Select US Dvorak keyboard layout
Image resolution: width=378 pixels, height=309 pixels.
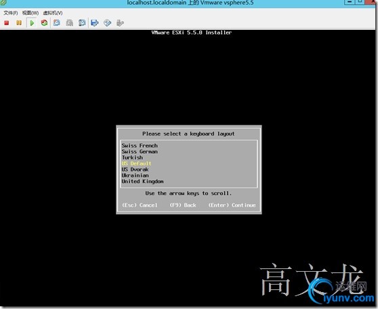pos(135,169)
